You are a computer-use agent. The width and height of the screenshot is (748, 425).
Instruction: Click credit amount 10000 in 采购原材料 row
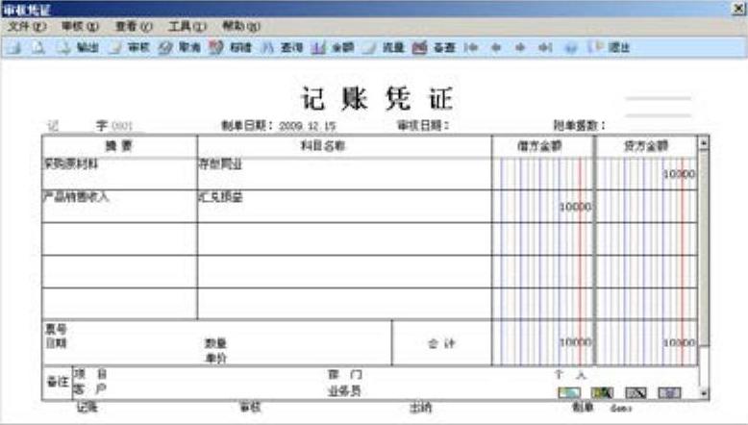coord(679,174)
